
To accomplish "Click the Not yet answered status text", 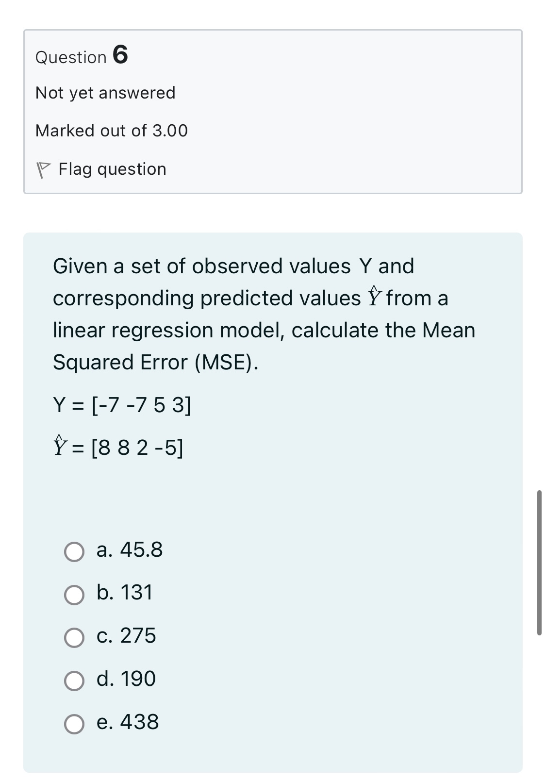I will tap(104, 92).
